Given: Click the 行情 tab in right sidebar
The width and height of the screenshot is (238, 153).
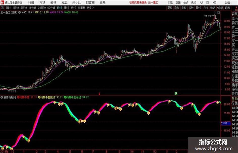Looking at the screenshot, I should tap(235, 103).
